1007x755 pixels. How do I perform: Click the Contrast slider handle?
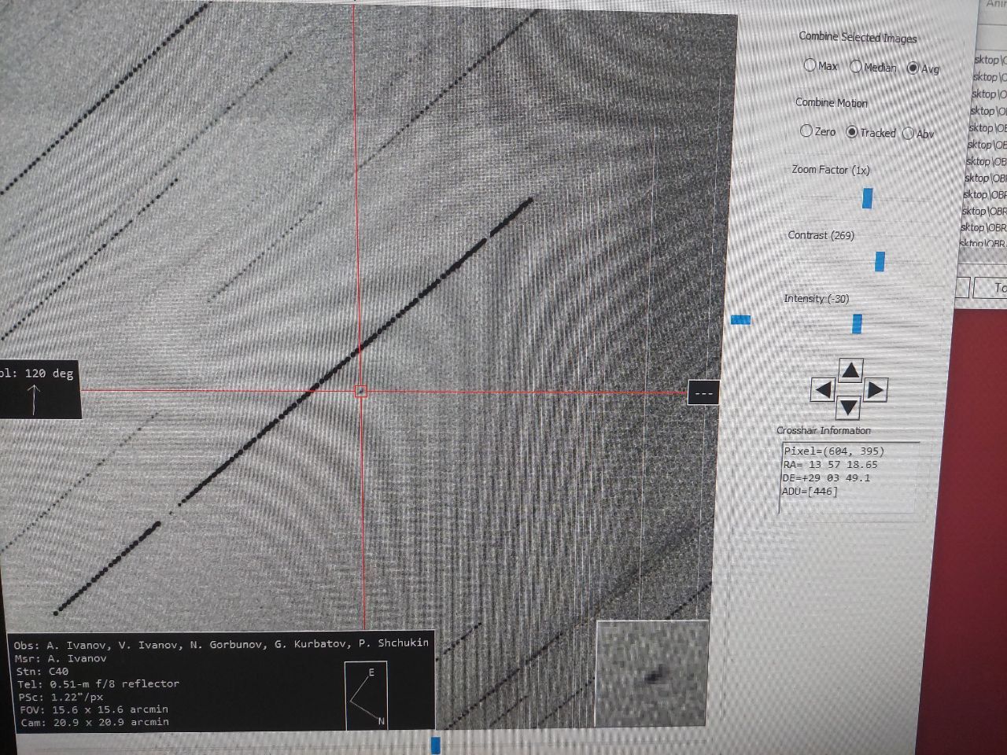(880, 262)
